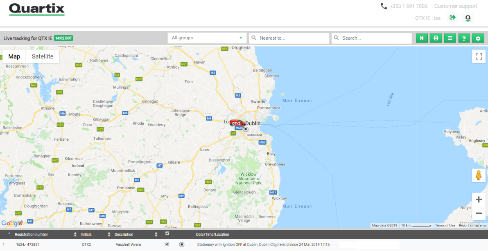The height and width of the screenshot is (251, 488).
Task: Click the Report a map error link
Action: pyautogui.click(x=473, y=226)
